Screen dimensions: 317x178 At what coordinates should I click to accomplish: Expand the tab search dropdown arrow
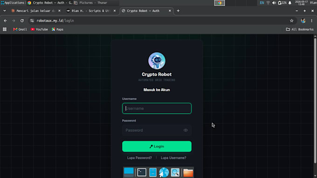(5, 11)
